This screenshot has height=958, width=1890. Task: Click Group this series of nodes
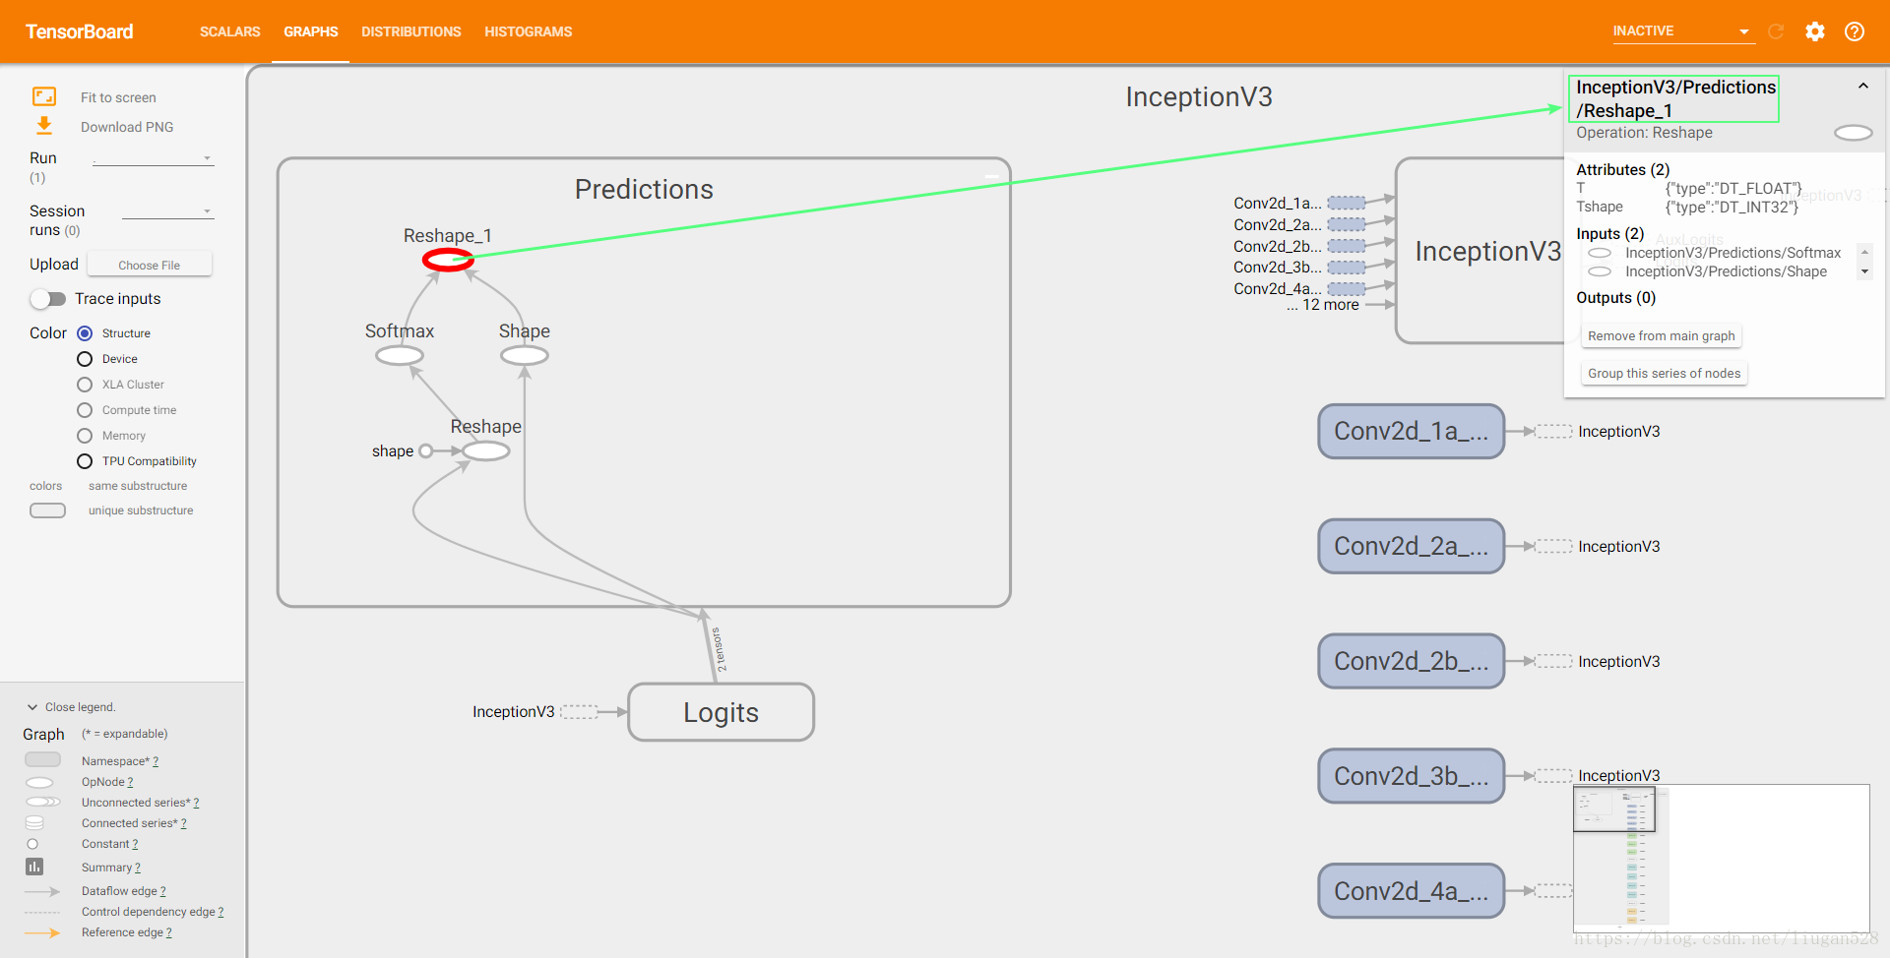[1665, 373]
